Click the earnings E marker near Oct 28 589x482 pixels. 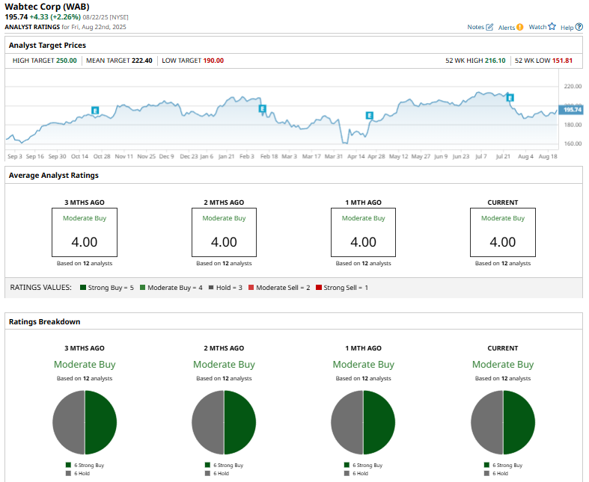(x=95, y=111)
